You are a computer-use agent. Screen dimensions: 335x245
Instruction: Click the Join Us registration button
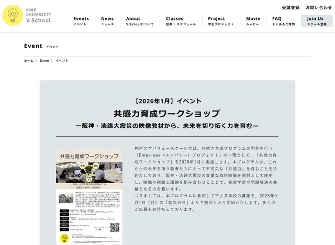[317, 21]
